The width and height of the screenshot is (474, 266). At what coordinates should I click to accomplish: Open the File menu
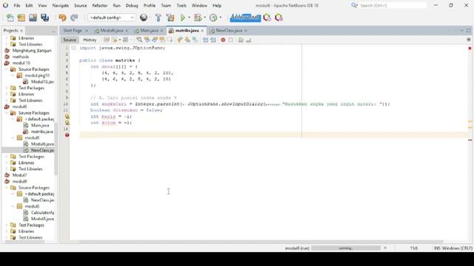click(x=17, y=5)
